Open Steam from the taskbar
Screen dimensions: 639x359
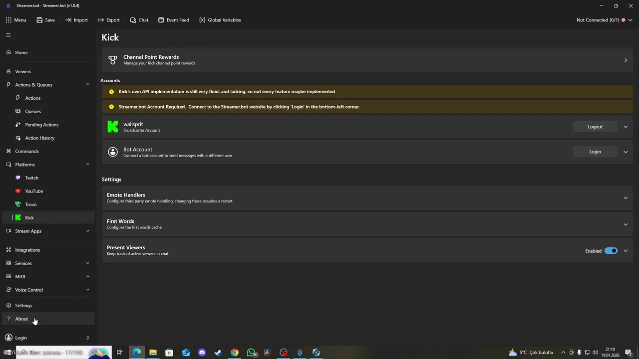coord(218,353)
